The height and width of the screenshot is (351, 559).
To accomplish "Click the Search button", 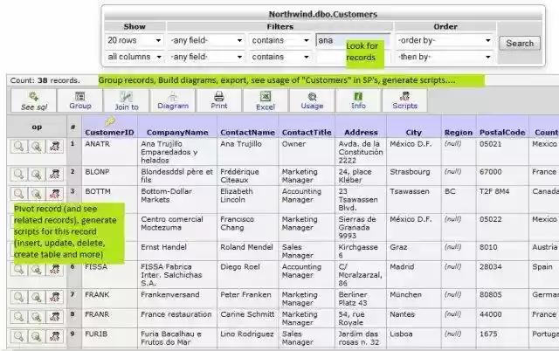I will [x=520, y=43].
